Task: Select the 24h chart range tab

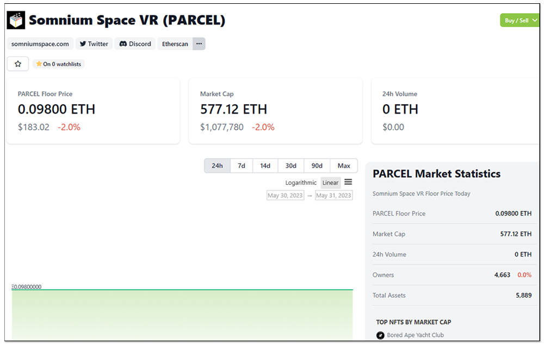Action: (x=217, y=166)
